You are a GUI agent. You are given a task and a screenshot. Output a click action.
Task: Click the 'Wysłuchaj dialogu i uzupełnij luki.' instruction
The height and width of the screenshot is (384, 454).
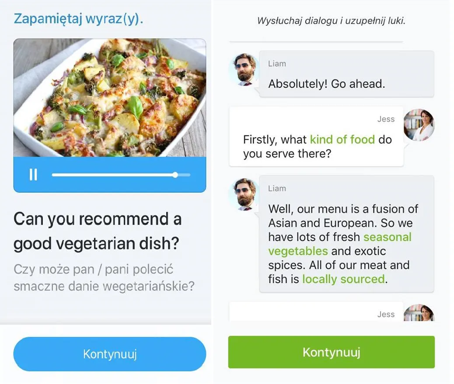pyautogui.click(x=331, y=21)
